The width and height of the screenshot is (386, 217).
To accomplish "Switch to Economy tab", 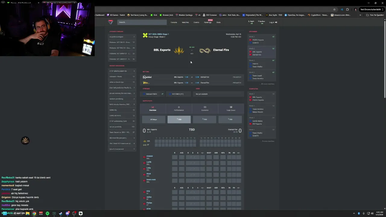I will click(x=205, y=108).
